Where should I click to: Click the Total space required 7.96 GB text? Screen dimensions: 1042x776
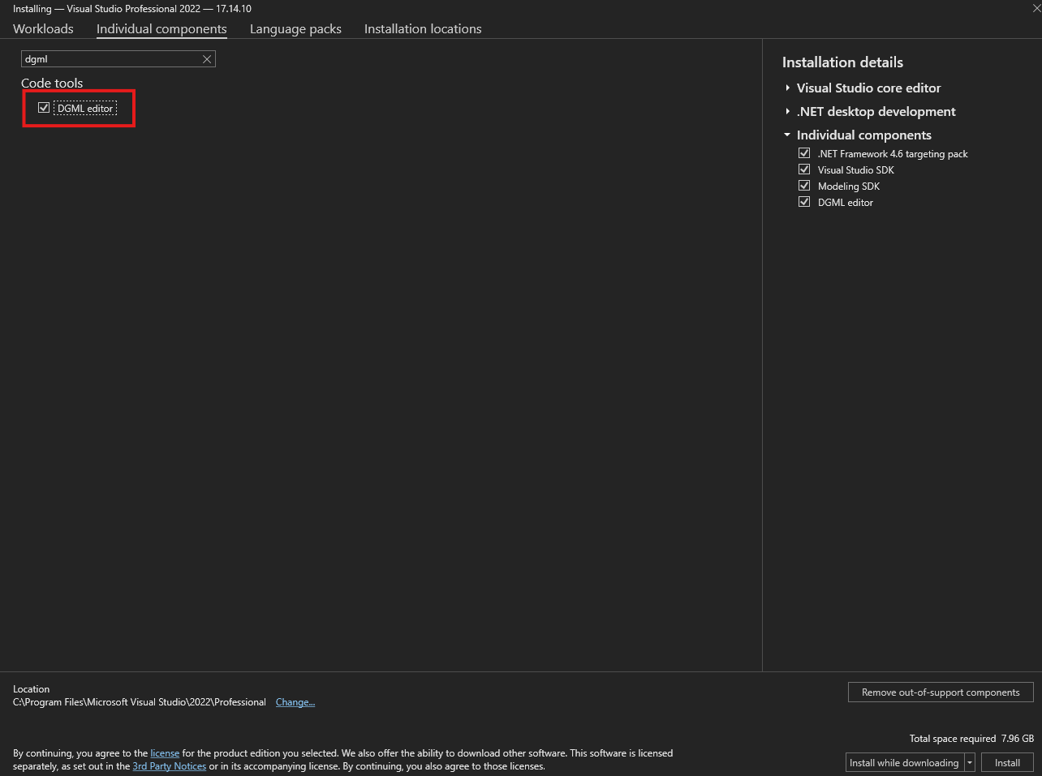[971, 739]
